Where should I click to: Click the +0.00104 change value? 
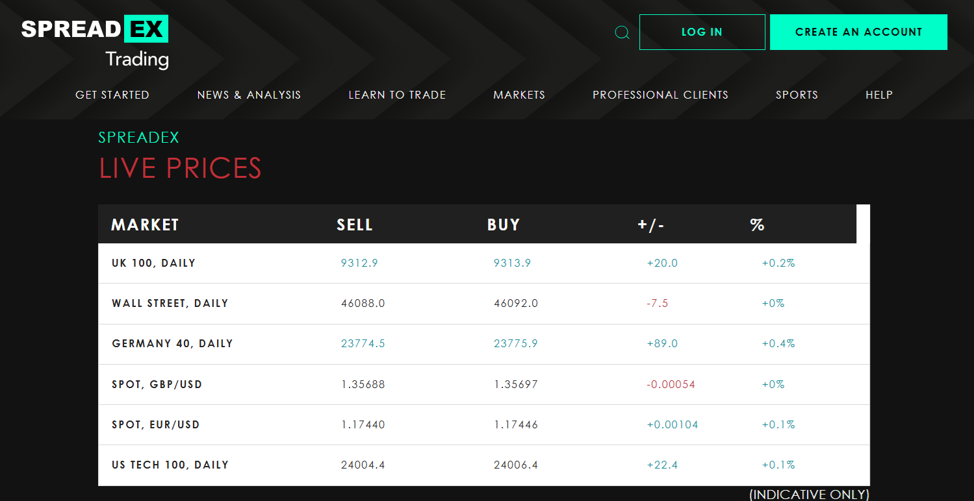673,425
